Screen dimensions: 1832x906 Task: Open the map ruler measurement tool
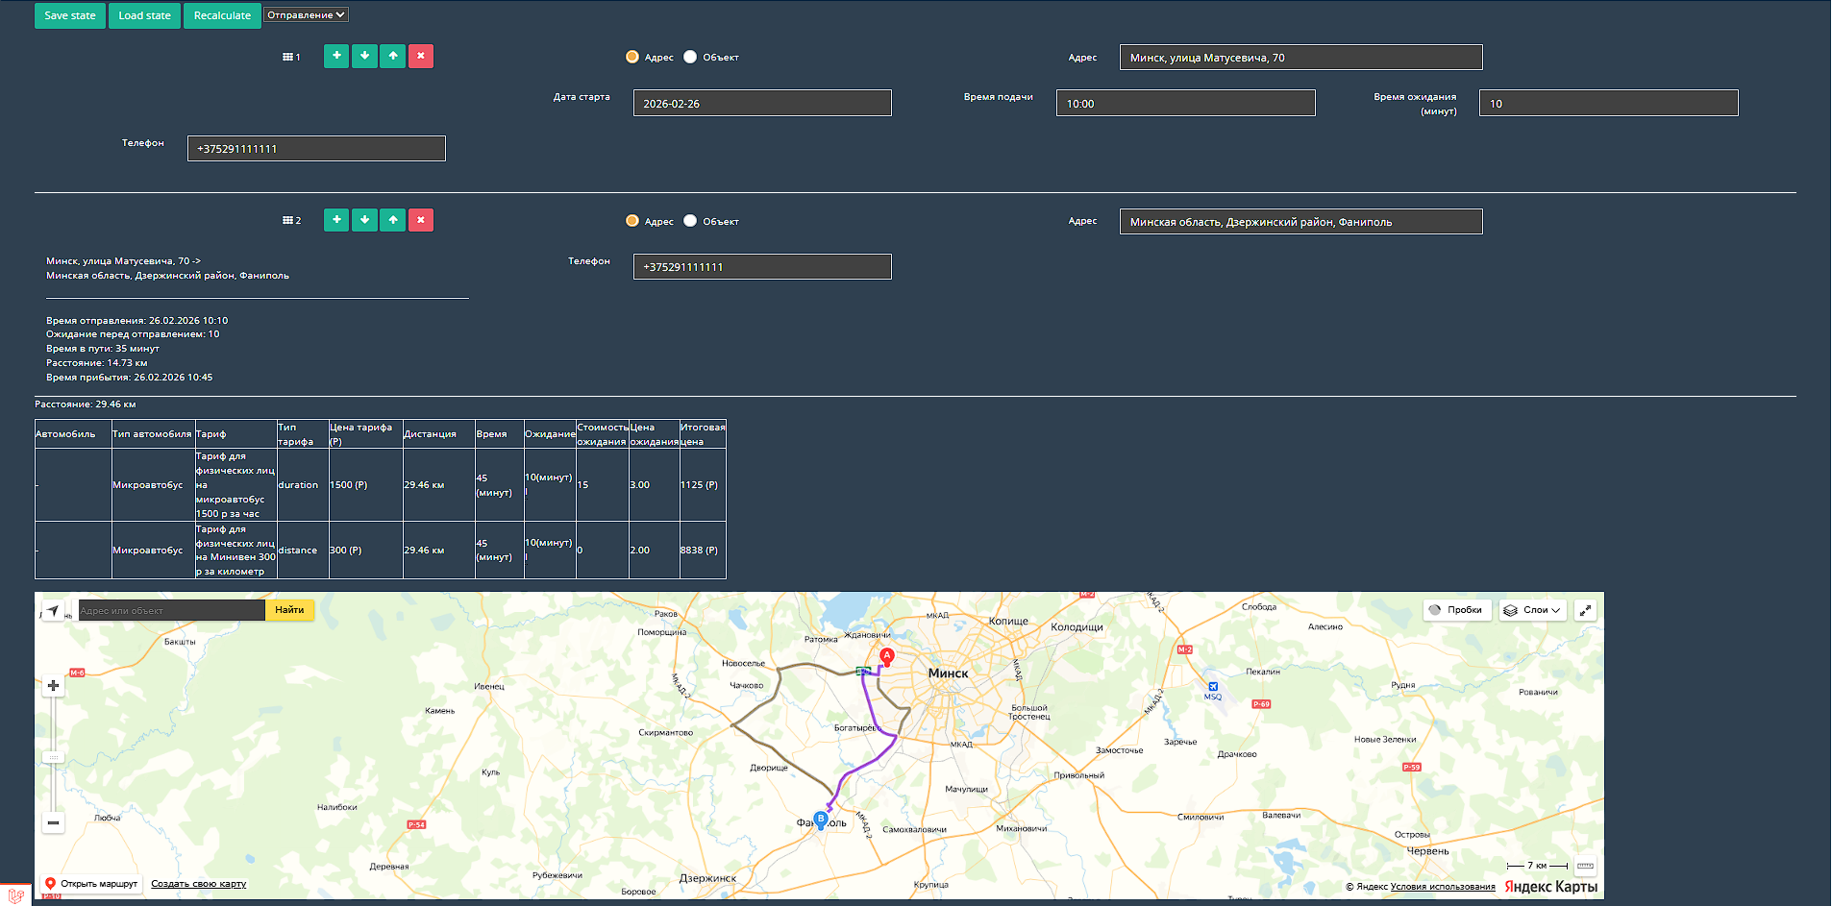1585,866
